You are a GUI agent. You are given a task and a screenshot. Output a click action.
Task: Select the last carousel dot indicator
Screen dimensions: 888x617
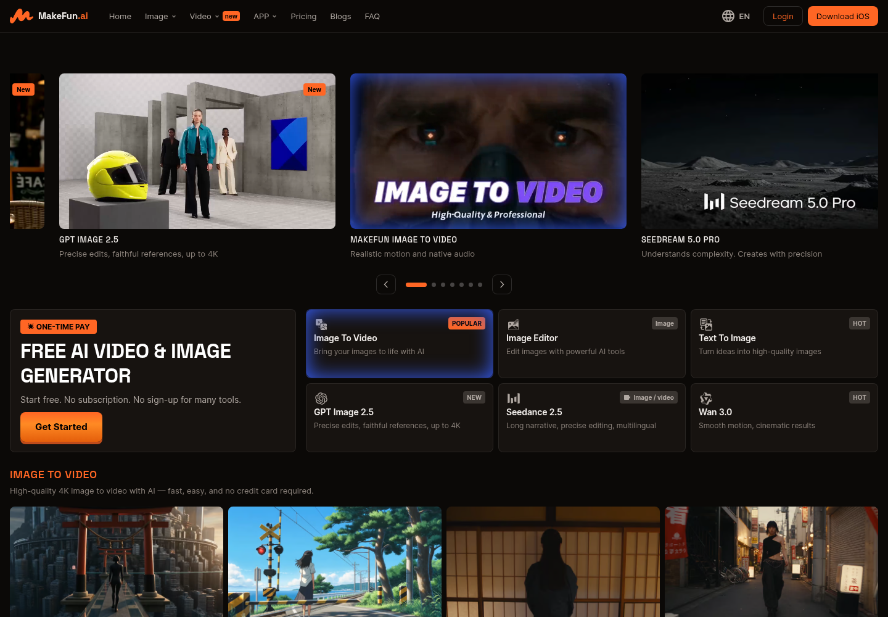point(480,284)
